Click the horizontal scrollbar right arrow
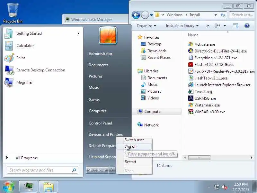This screenshot has width=257, height=193. coord(252,158)
